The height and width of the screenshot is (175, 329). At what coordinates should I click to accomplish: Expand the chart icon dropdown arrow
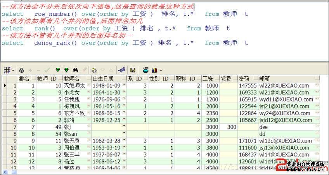pyautogui.click(x=161, y=70)
